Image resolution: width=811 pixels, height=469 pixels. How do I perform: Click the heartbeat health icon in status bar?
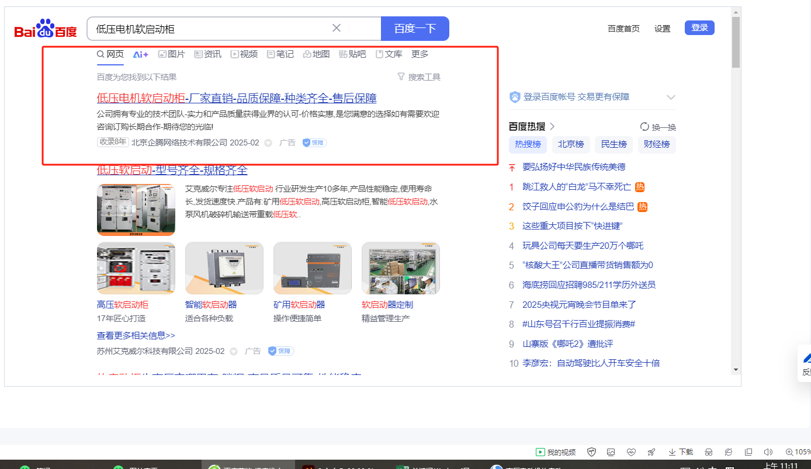pyautogui.click(x=631, y=452)
